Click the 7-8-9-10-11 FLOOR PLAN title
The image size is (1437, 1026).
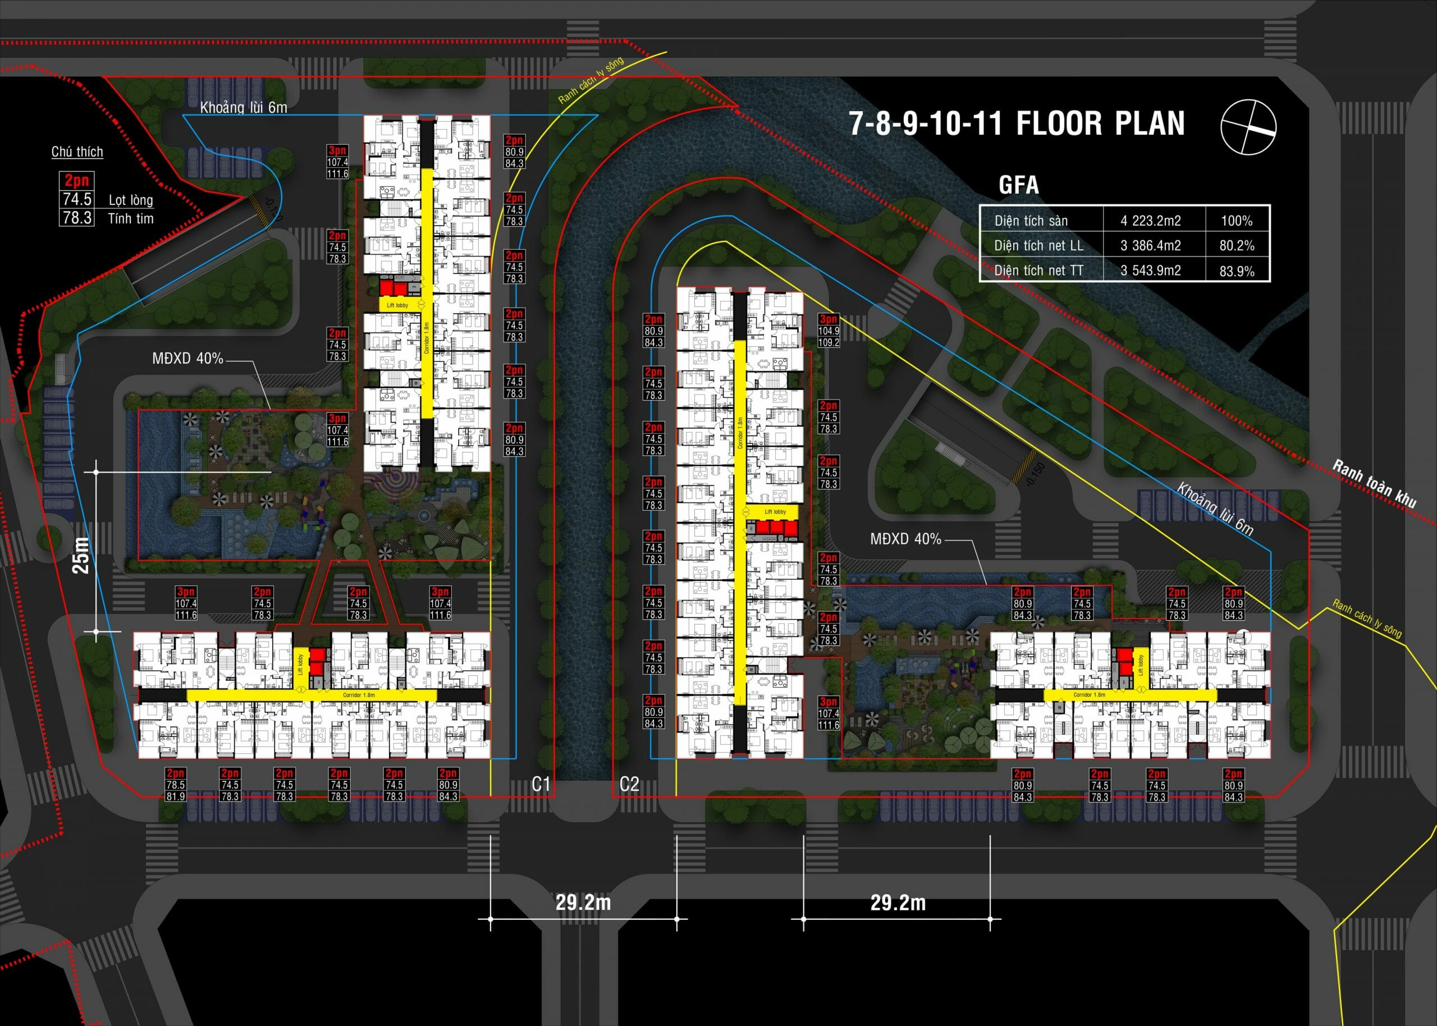tap(1017, 124)
